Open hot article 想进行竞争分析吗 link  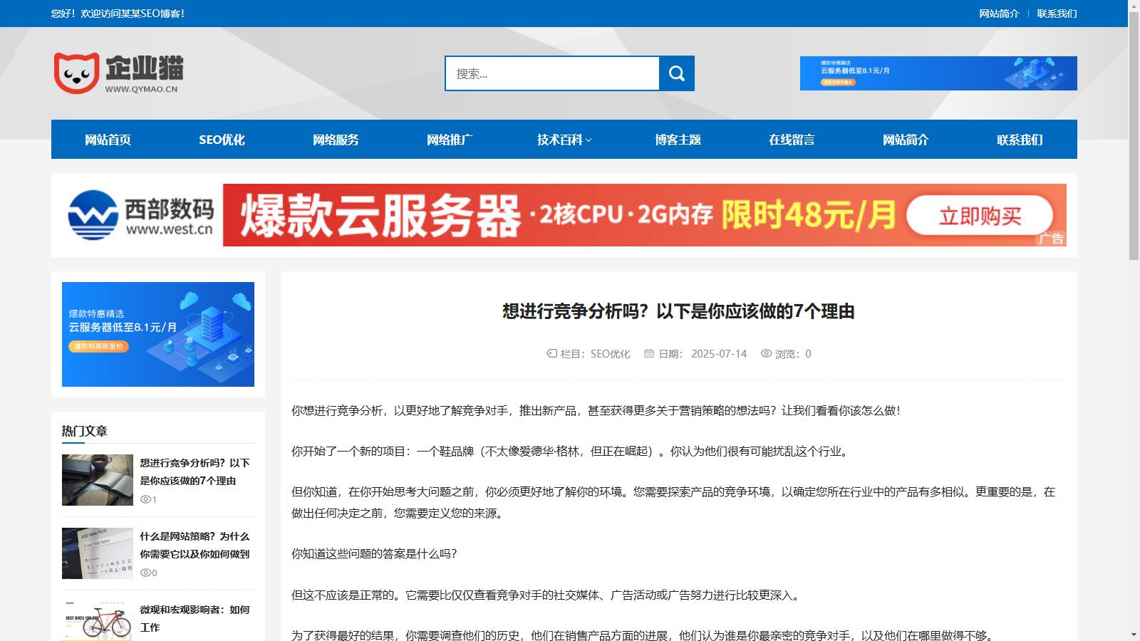(195, 471)
